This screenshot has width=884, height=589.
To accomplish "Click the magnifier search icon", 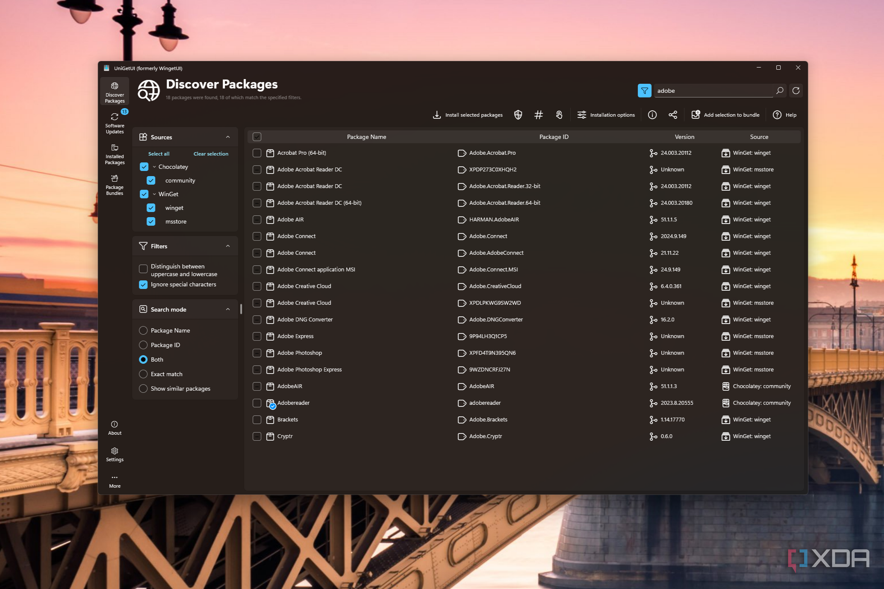I will [780, 91].
